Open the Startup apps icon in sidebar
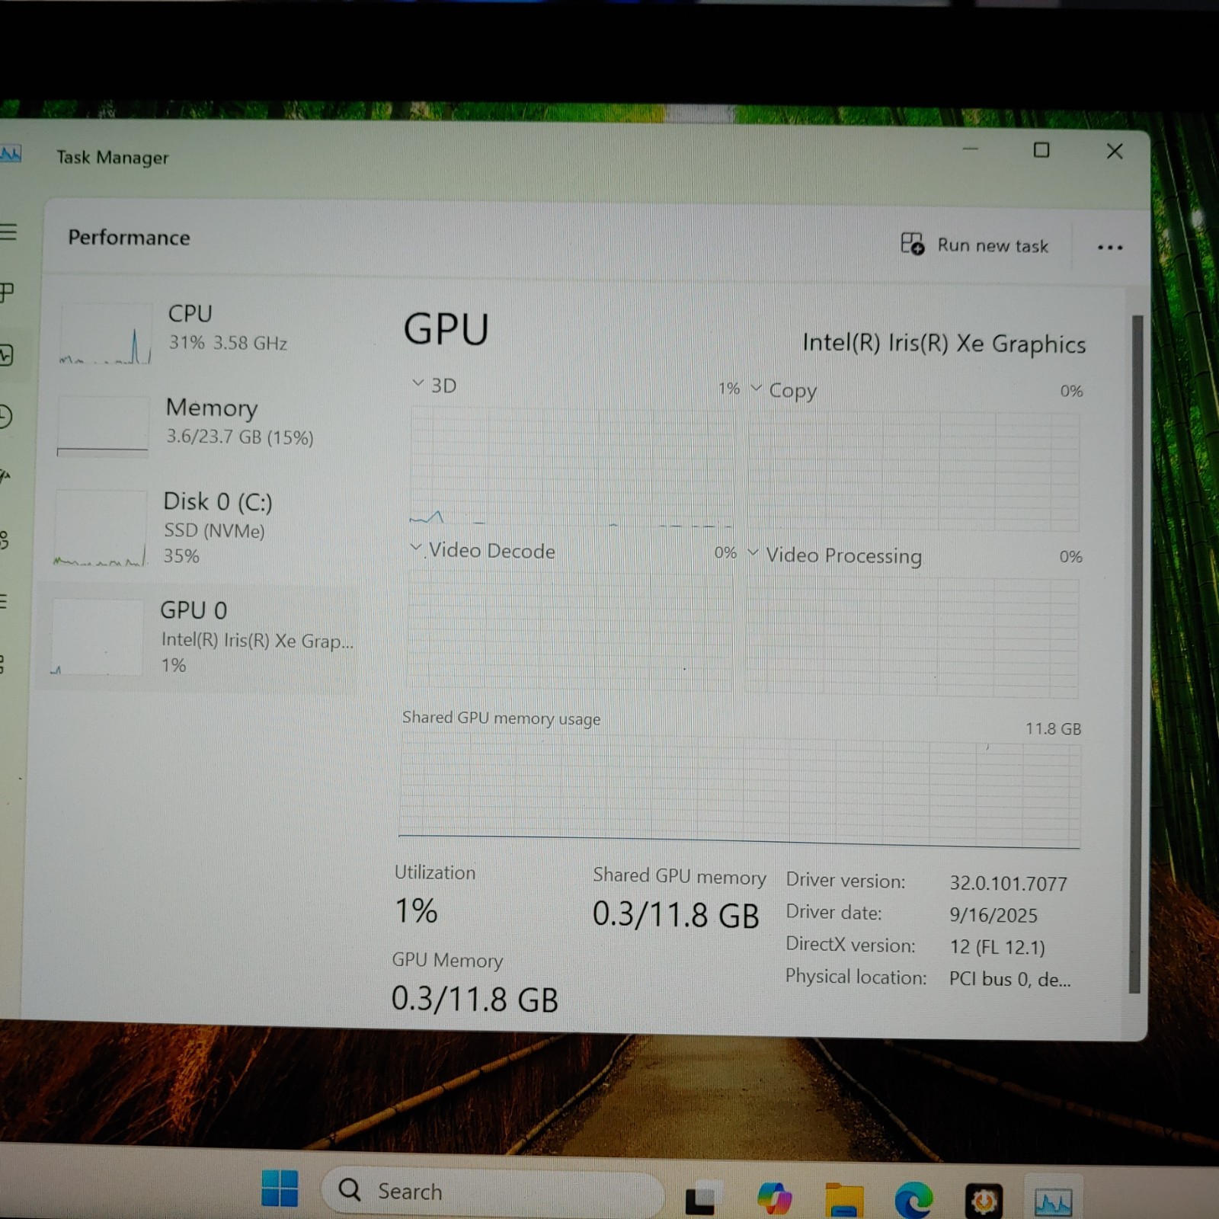1219x1219 pixels. pos(5,478)
